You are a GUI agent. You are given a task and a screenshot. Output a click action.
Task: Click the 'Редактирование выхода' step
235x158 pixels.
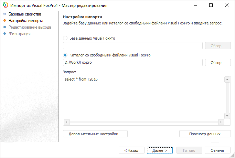coord(30,27)
